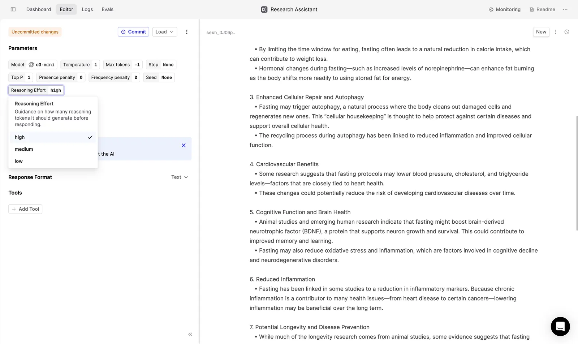Click heading "6. Reduced Inflammation"
This screenshot has height=344, width=578.
pyautogui.click(x=282, y=279)
